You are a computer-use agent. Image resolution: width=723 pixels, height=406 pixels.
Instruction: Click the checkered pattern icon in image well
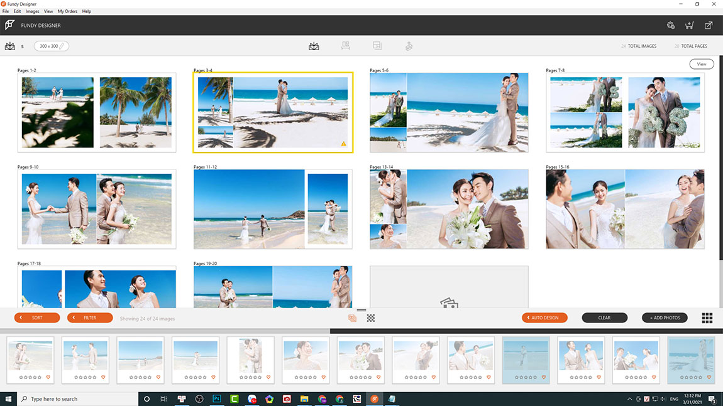pyautogui.click(x=371, y=318)
